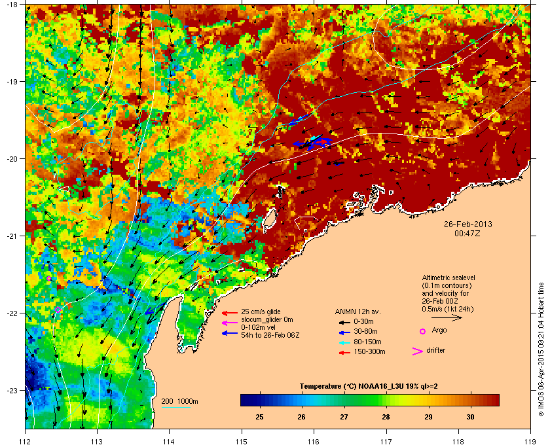Click the drifter legend label
The height and width of the screenshot is (445, 550).
435,350
